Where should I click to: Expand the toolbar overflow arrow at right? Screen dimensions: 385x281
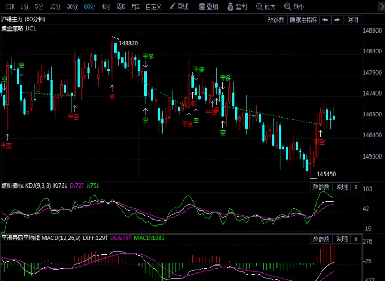[382, 6]
